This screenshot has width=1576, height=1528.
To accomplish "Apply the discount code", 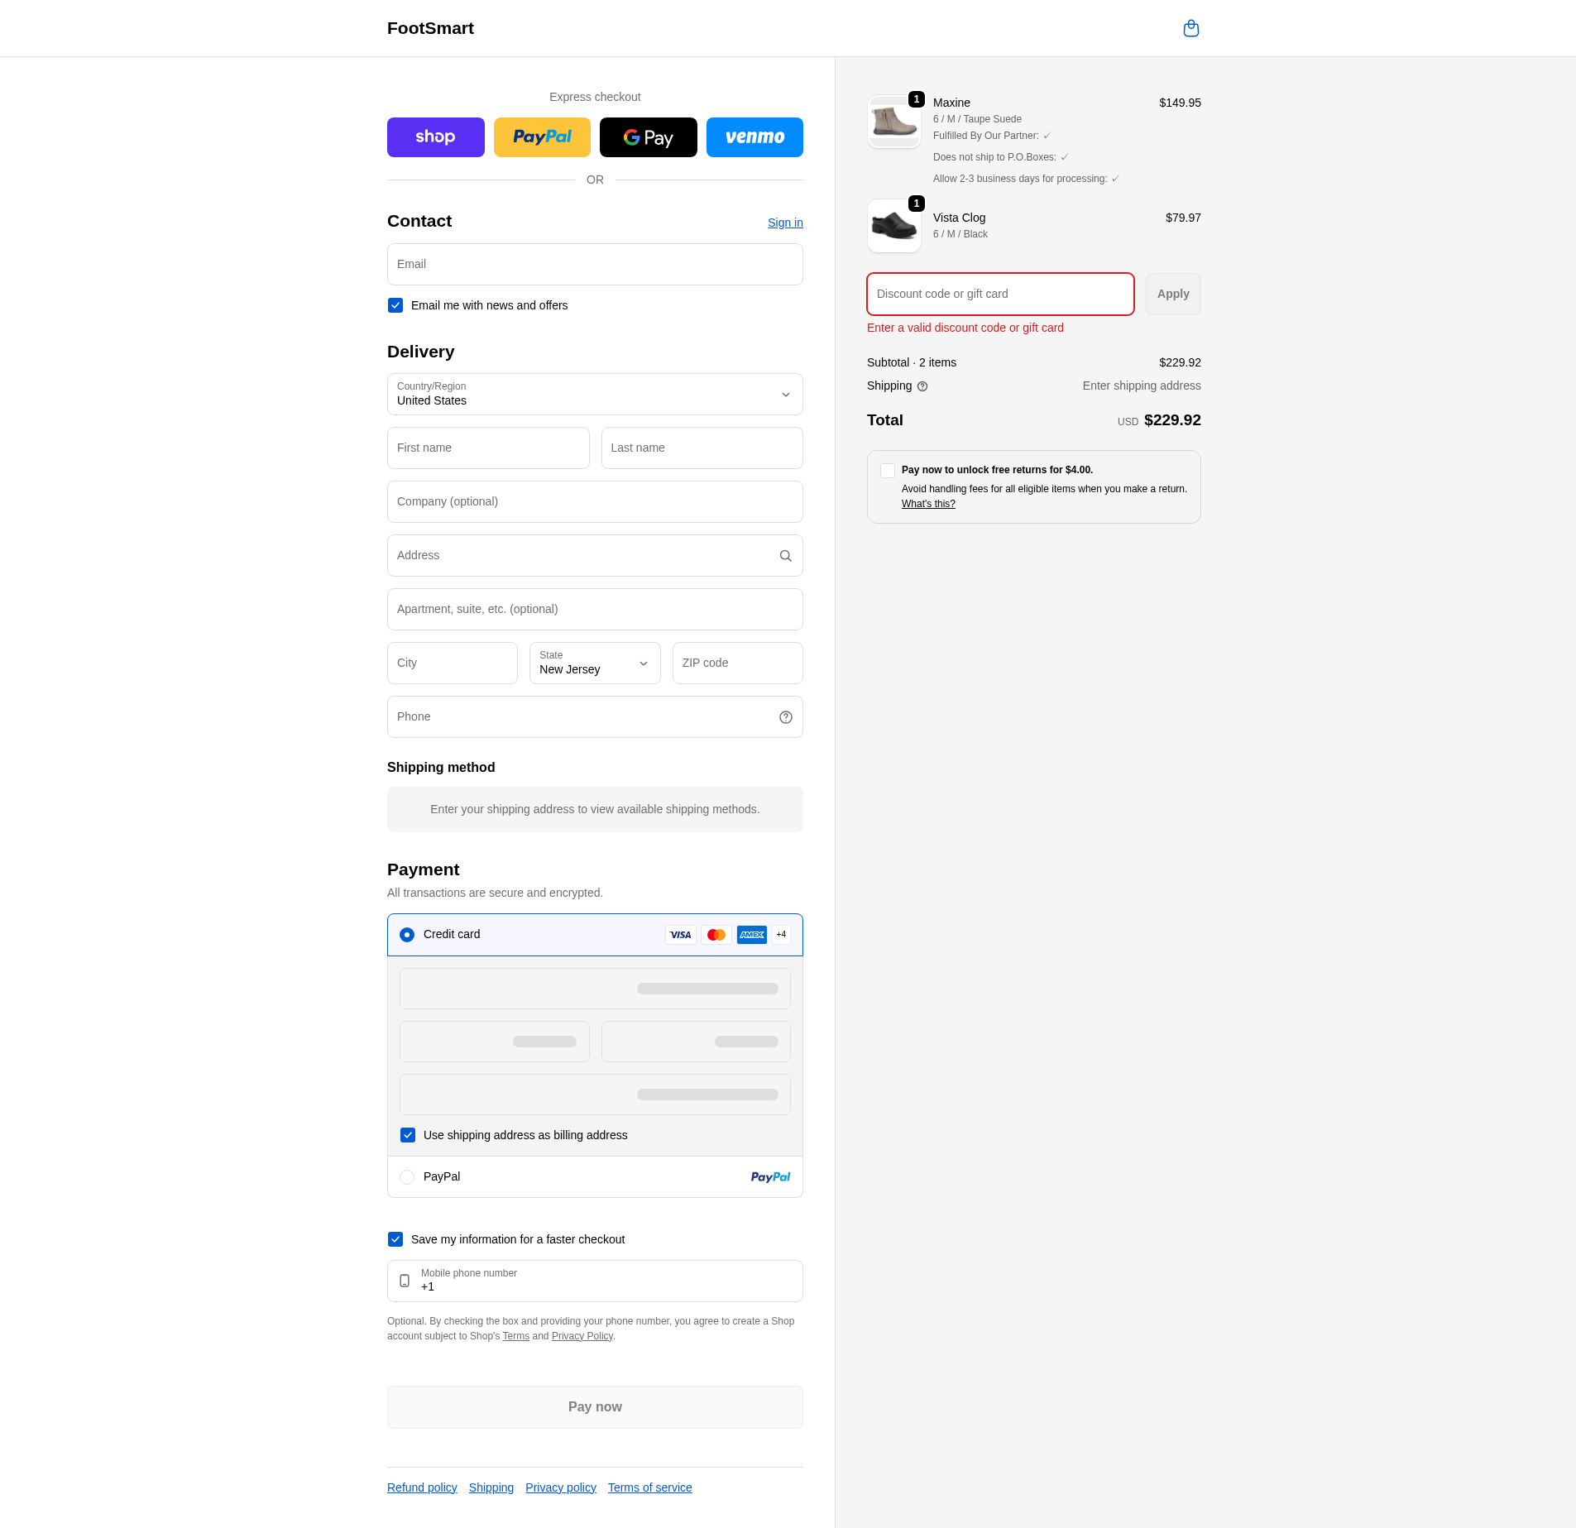I will [x=1172, y=294].
